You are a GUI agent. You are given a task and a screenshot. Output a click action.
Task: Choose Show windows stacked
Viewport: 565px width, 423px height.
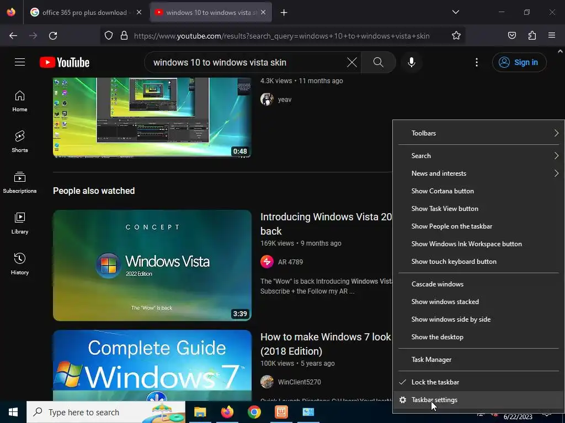tap(478, 302)
